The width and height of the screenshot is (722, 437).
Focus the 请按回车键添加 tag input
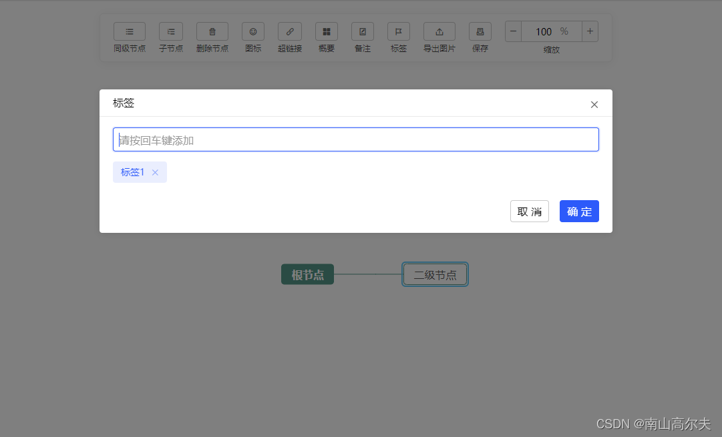pos(356,139)
